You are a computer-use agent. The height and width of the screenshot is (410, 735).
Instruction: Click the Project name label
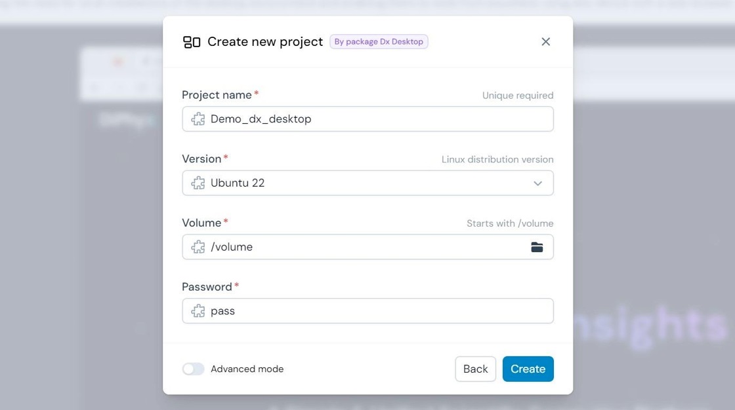pyautogui.click(x=217, y=95)
